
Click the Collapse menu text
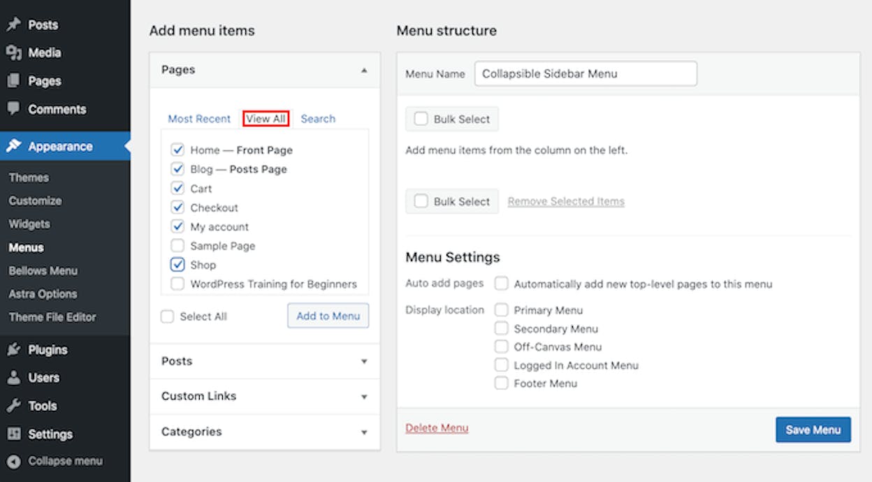click(65, 461)
